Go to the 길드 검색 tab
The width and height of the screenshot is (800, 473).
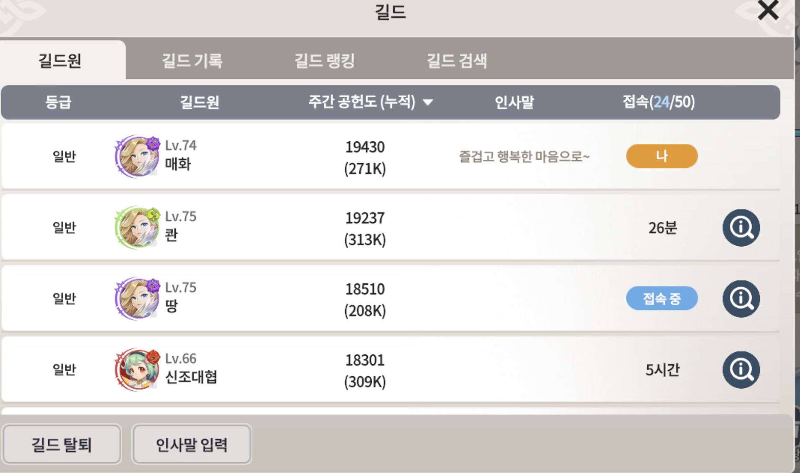[457, 61]
